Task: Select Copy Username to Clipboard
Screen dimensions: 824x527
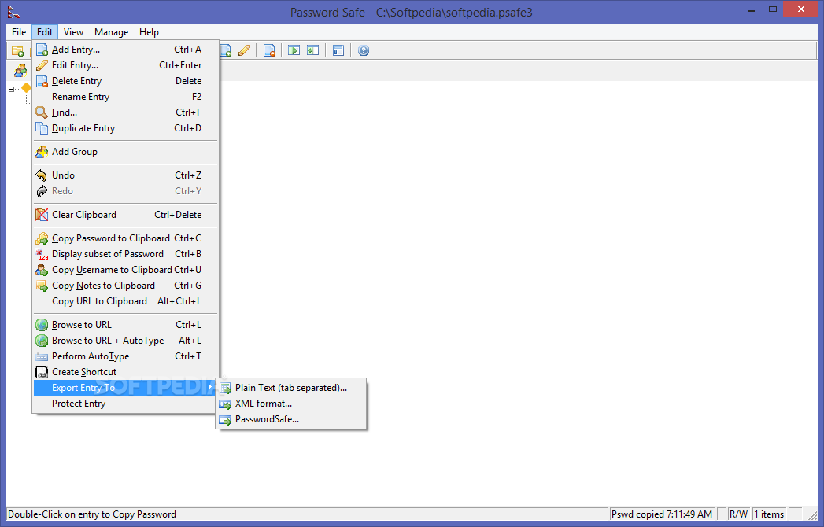Action: 126,270
